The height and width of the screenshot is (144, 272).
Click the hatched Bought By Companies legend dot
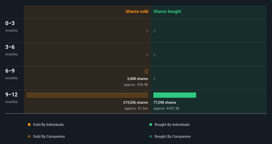pyautogui.click(x=151, y=136)
